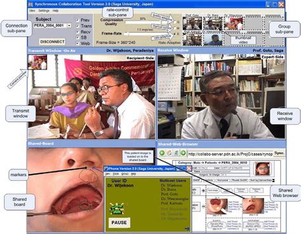Click the PERA_2004_0001 subject field
This screenshot has width=301, height=234.
pyautogui.click(x=50, y=26)
